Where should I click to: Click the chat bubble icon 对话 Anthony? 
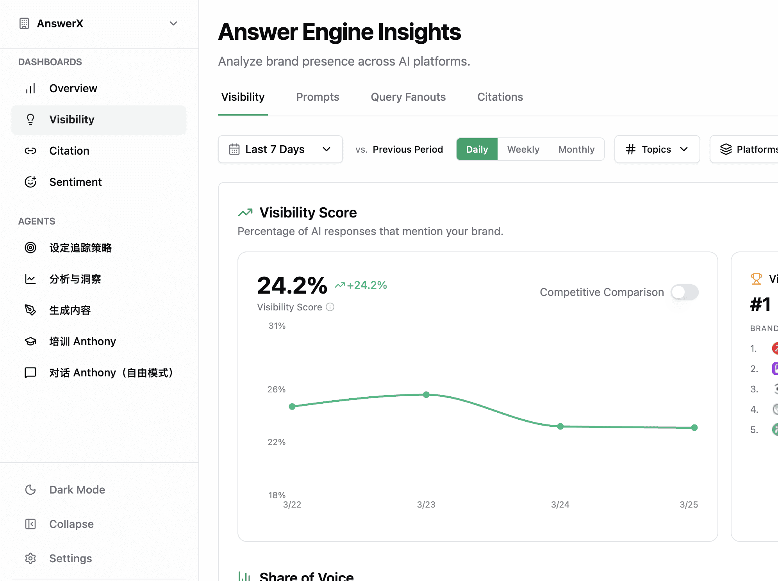[x=30, y=372]
